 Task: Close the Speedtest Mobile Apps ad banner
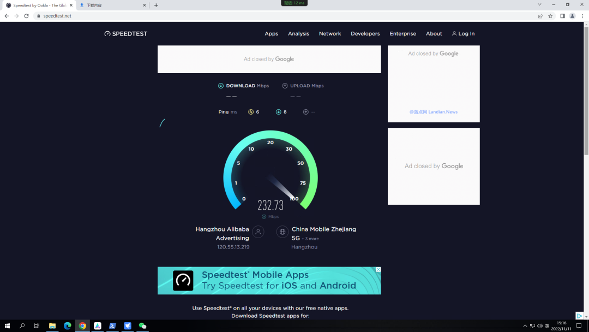pos(378,270)
